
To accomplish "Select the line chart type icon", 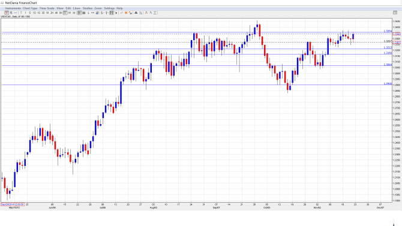I will pos(16,13).
